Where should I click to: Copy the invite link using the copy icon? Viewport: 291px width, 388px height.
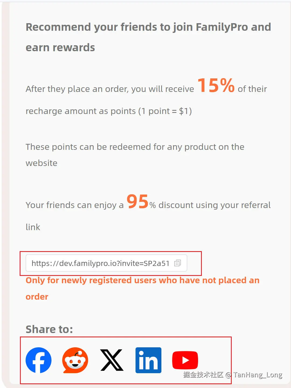pyautogui.click(x=178, y=263)
